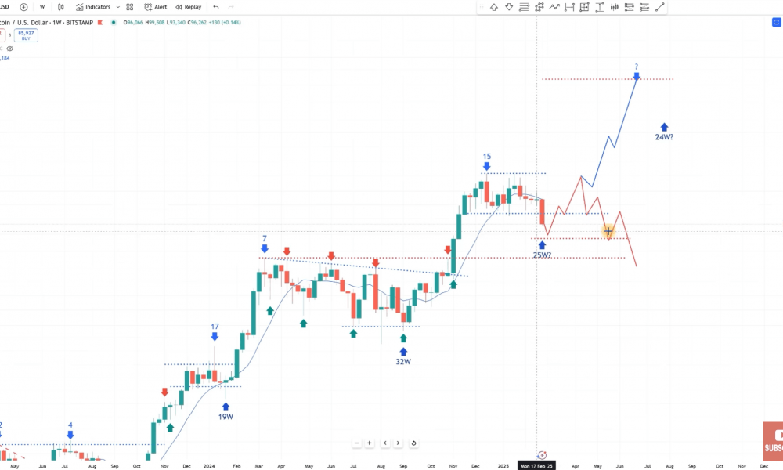Select the Flat Top/Bottom channel tool
The height and width of the screenshot is (470, 783).
coord(644,7)
